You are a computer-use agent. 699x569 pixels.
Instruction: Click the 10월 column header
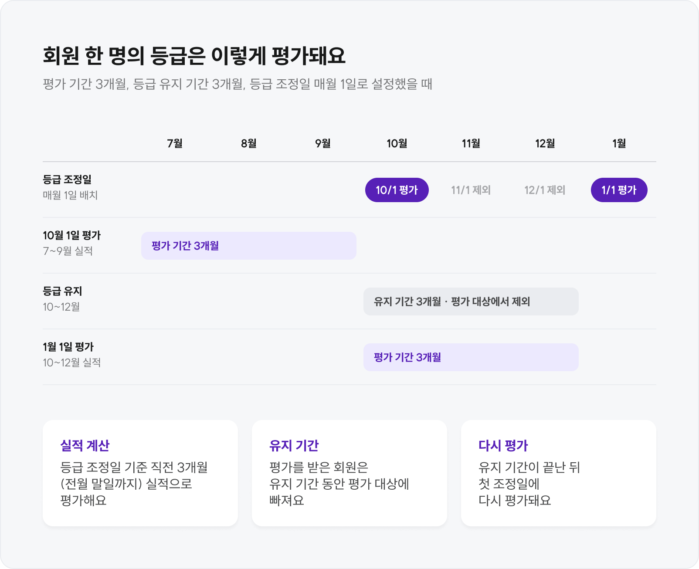click(397, 143)
